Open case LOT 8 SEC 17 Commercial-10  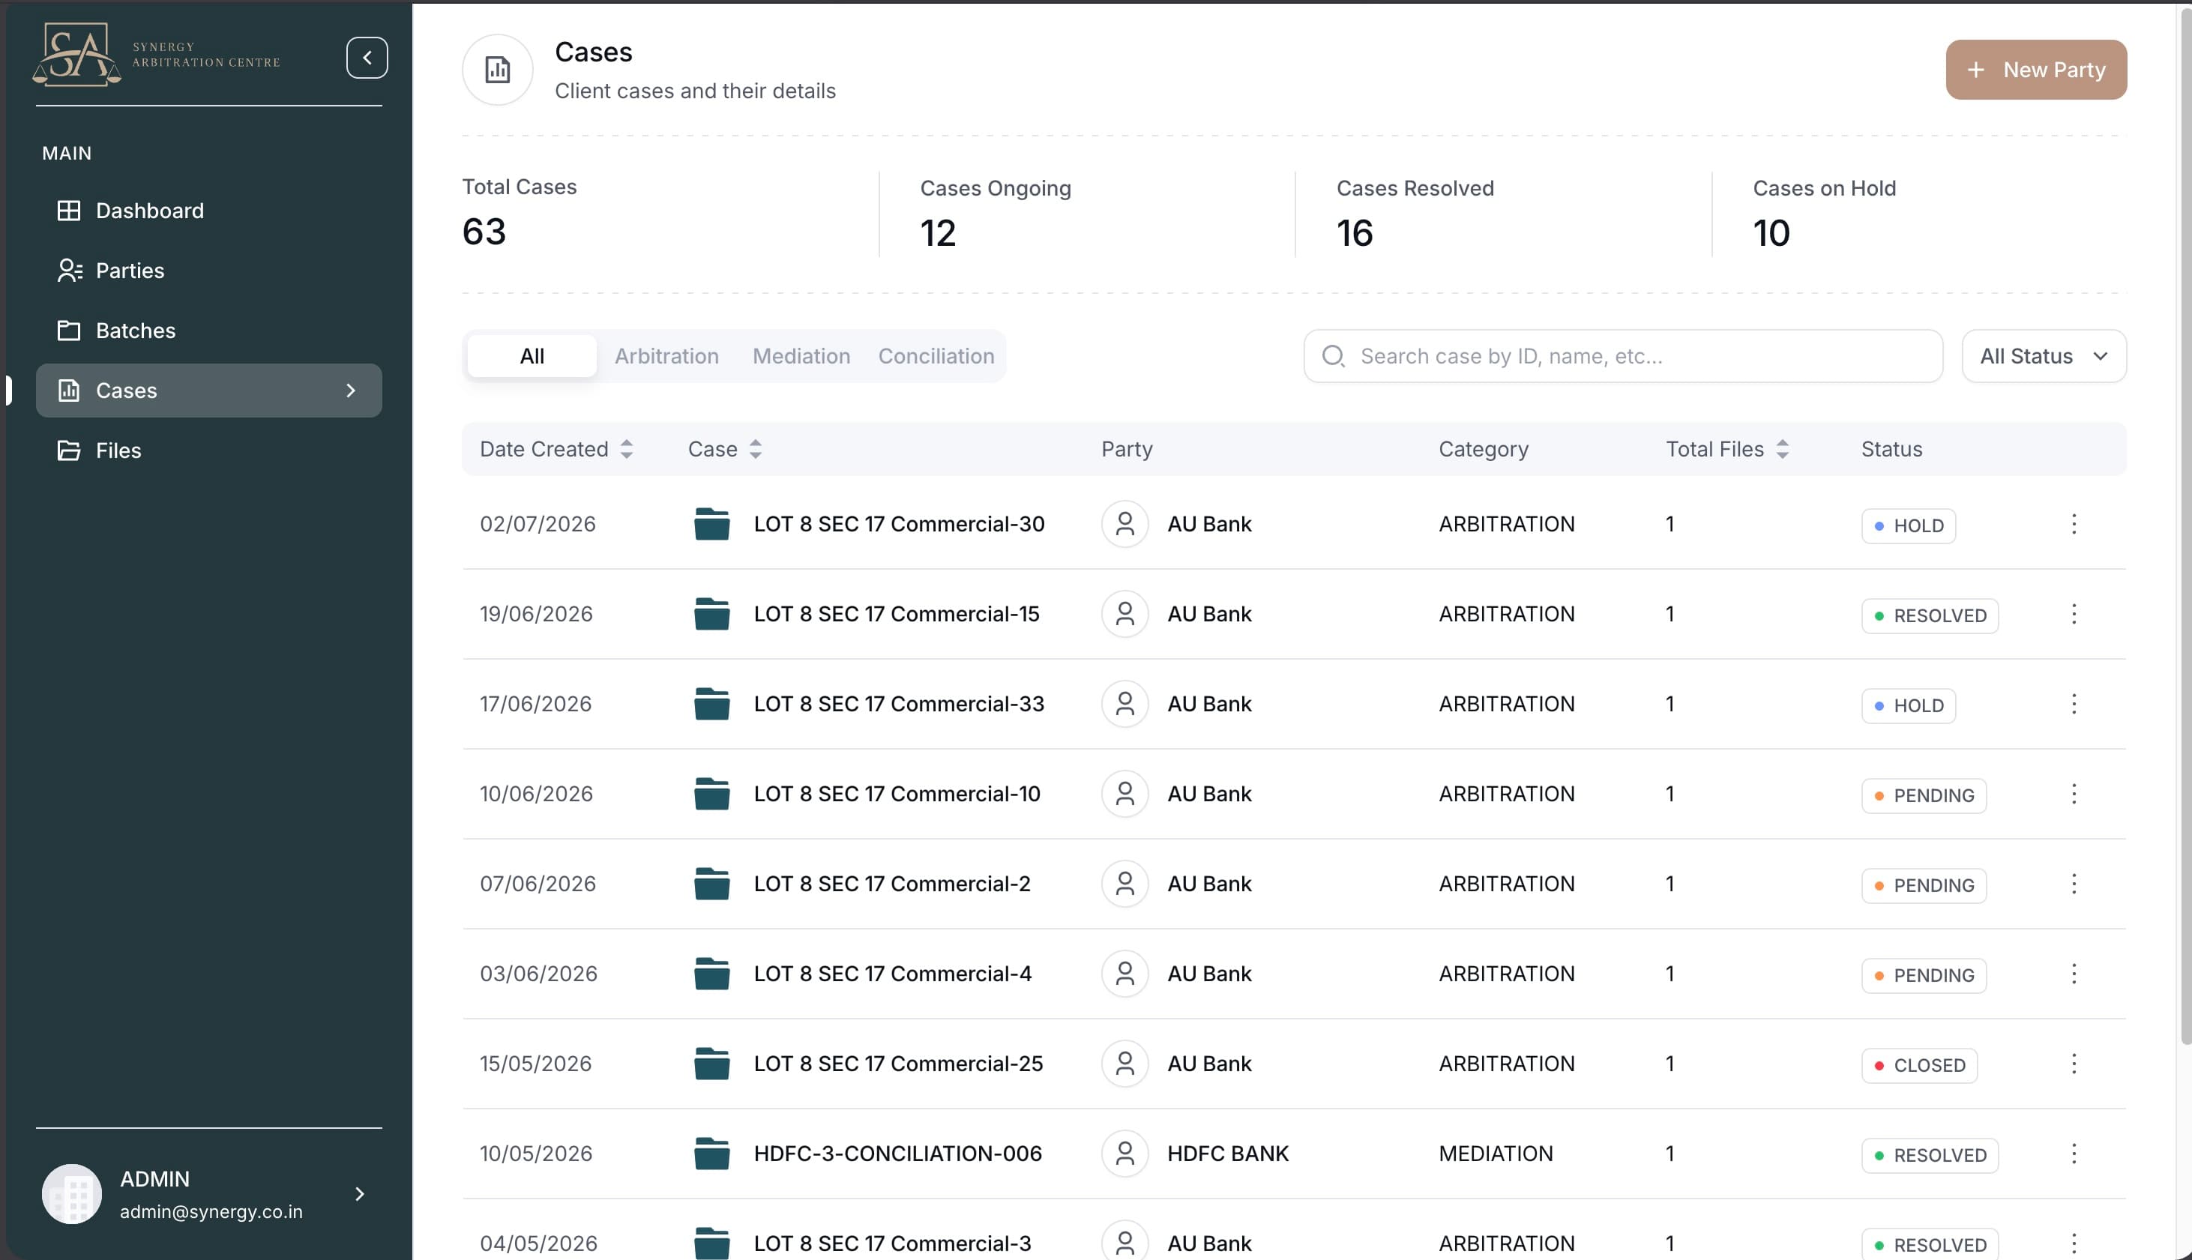pyautogui.click(x=897, y=794)
